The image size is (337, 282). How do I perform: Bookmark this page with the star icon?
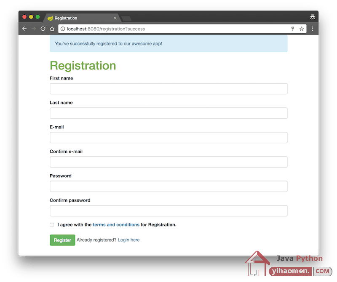(302, 29)
